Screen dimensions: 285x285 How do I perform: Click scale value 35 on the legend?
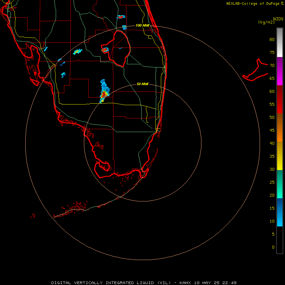point(272,156)
